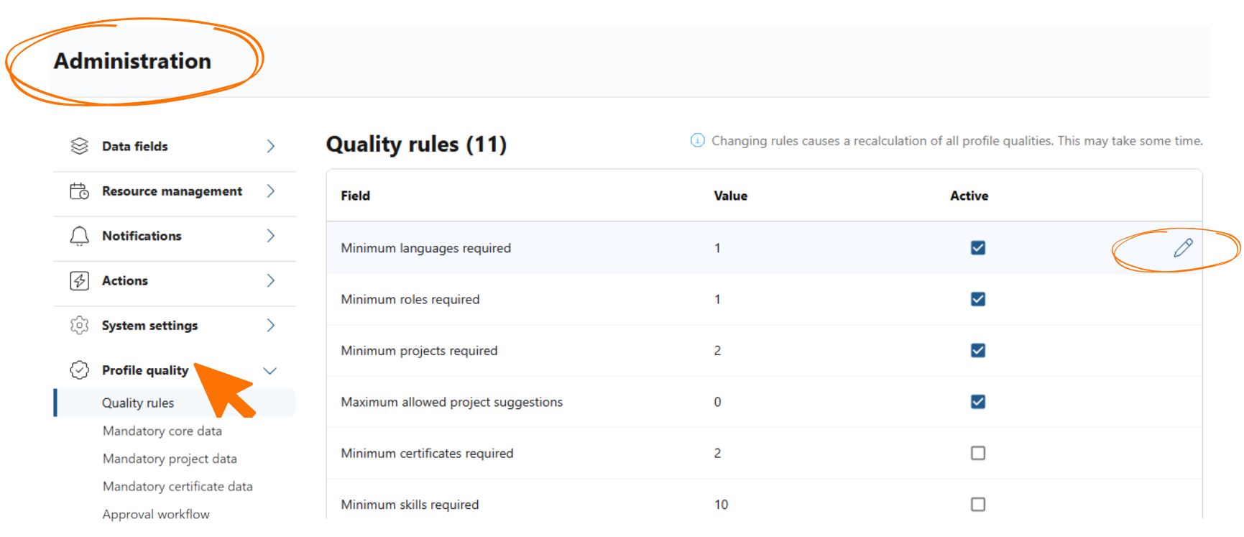Edit the Minimum languages required rule with pencil

pos(1183,248)
